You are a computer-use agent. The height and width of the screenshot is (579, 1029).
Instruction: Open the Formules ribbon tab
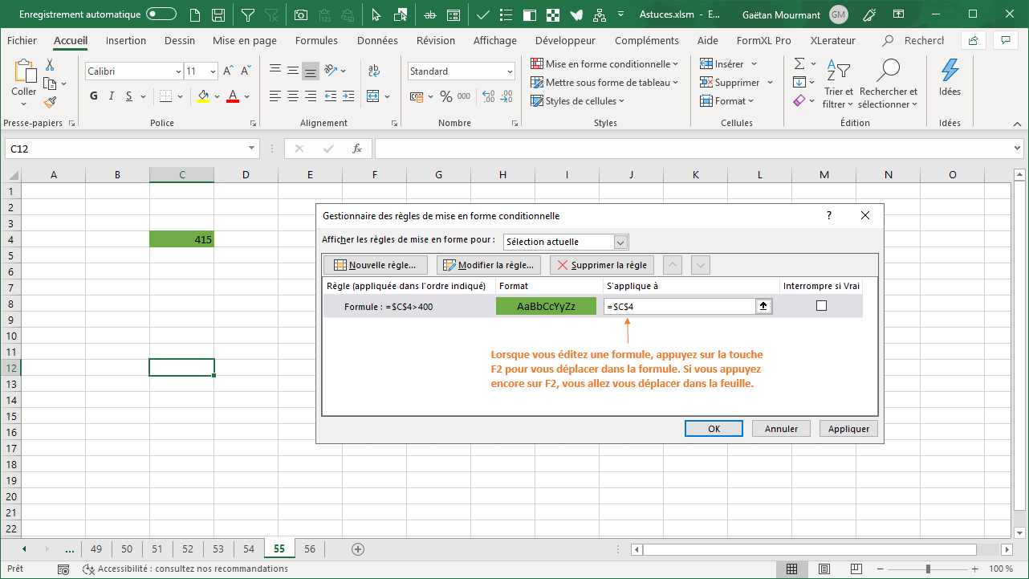click(316, 41)
